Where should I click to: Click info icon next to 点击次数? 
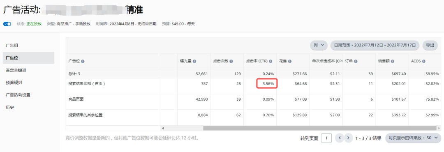click(x=231, y=61)
